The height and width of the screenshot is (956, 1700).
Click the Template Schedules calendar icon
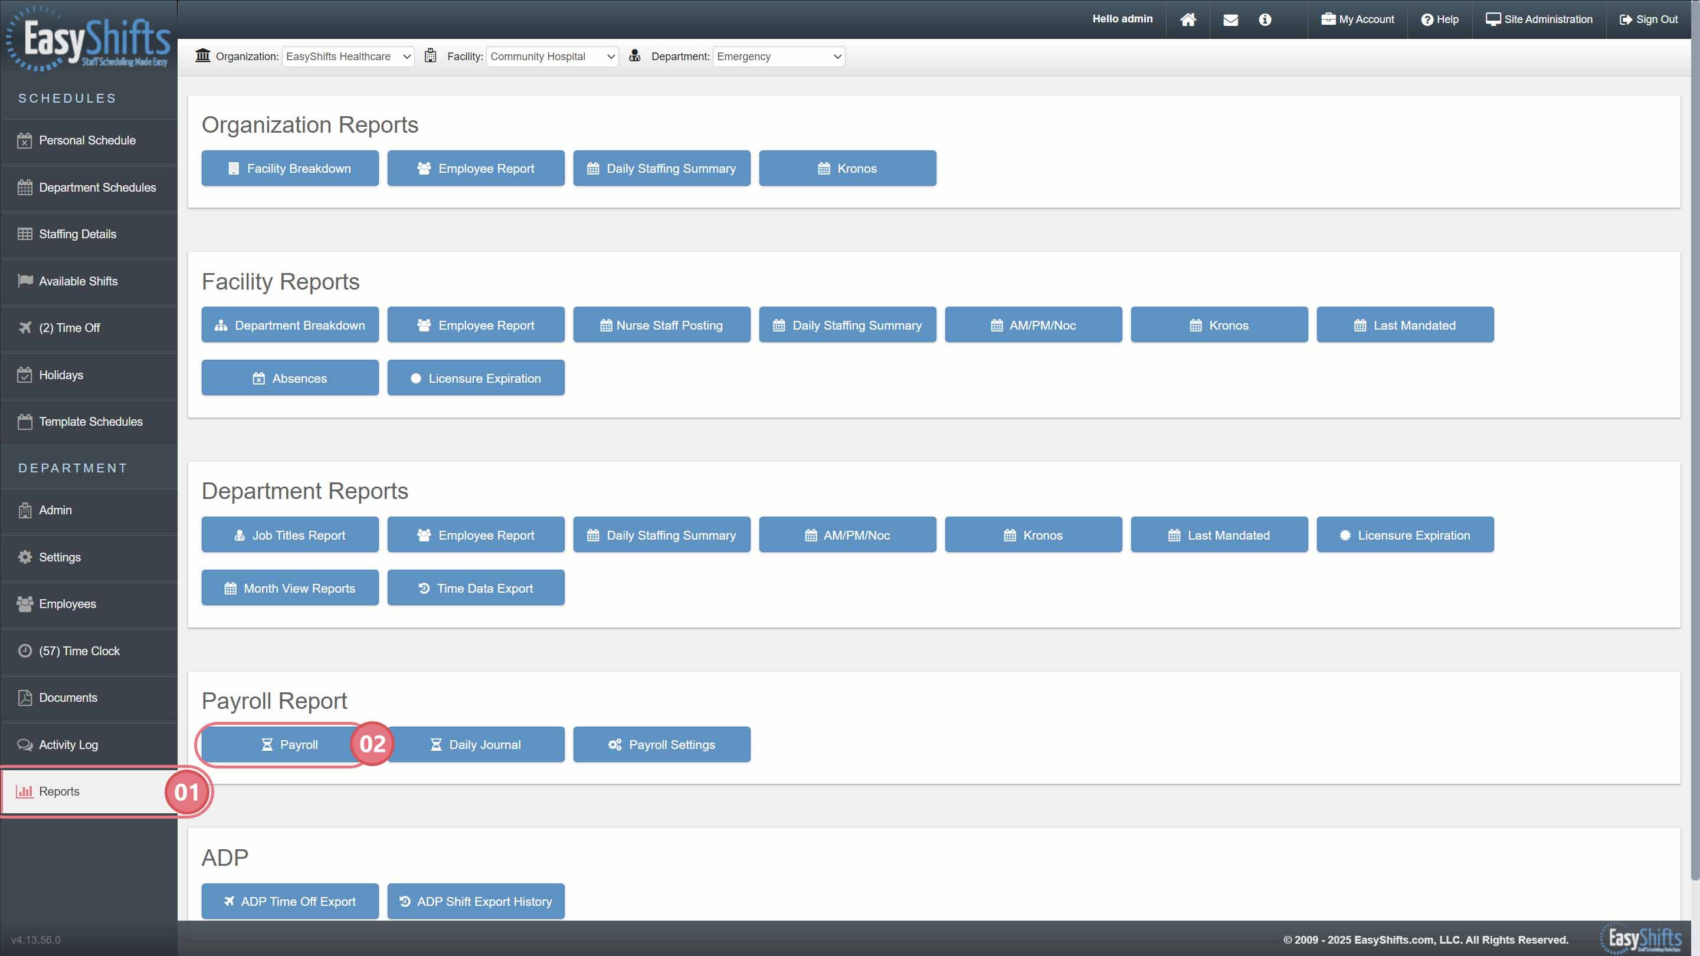25,422
